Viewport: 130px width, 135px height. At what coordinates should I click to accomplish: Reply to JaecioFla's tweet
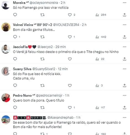(x=15, y=59)
